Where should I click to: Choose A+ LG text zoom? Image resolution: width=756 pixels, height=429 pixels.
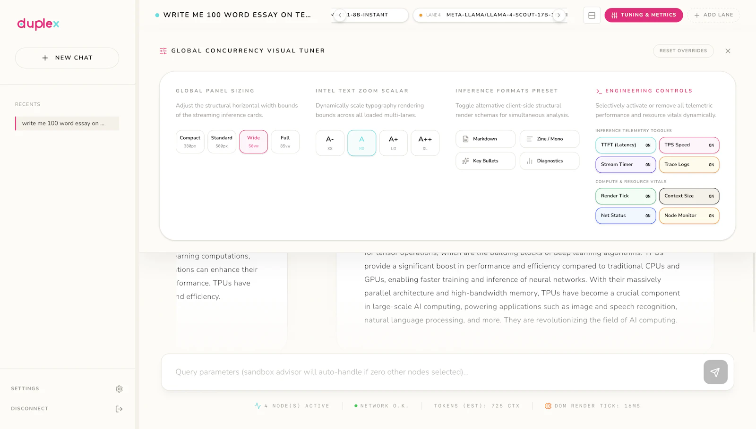(393, 143)
